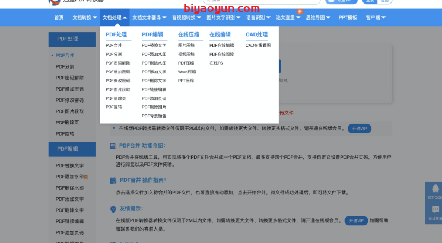Choose PDF添加页码 in the dropdown menu
Screen dimensions: 442x243
tap(154, 98)
